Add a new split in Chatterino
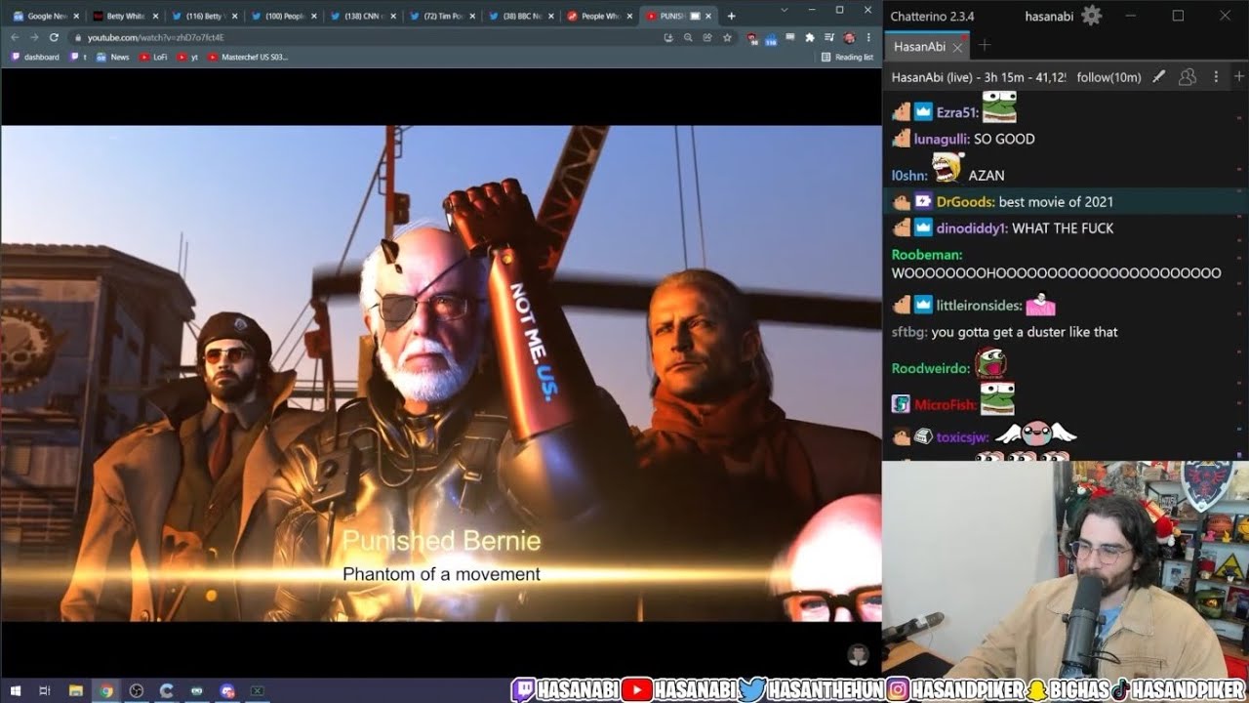This screenshot has height=703, width=1249. point(1239,77)
